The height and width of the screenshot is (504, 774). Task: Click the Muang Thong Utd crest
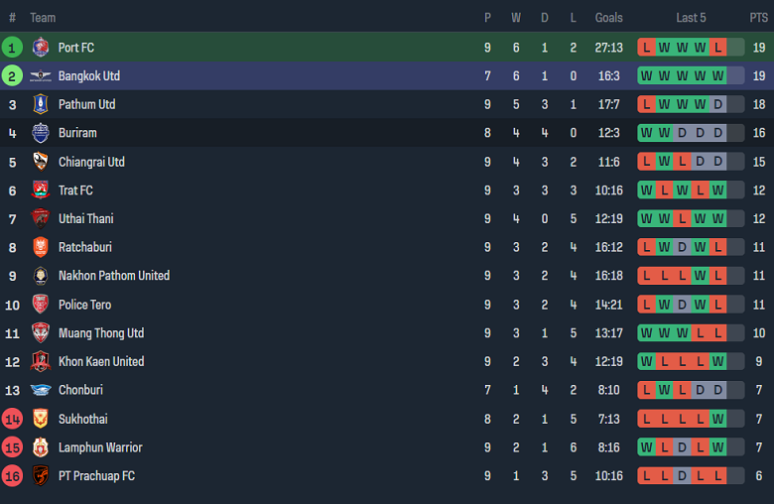pyautogui.click(x=41, y=333)
